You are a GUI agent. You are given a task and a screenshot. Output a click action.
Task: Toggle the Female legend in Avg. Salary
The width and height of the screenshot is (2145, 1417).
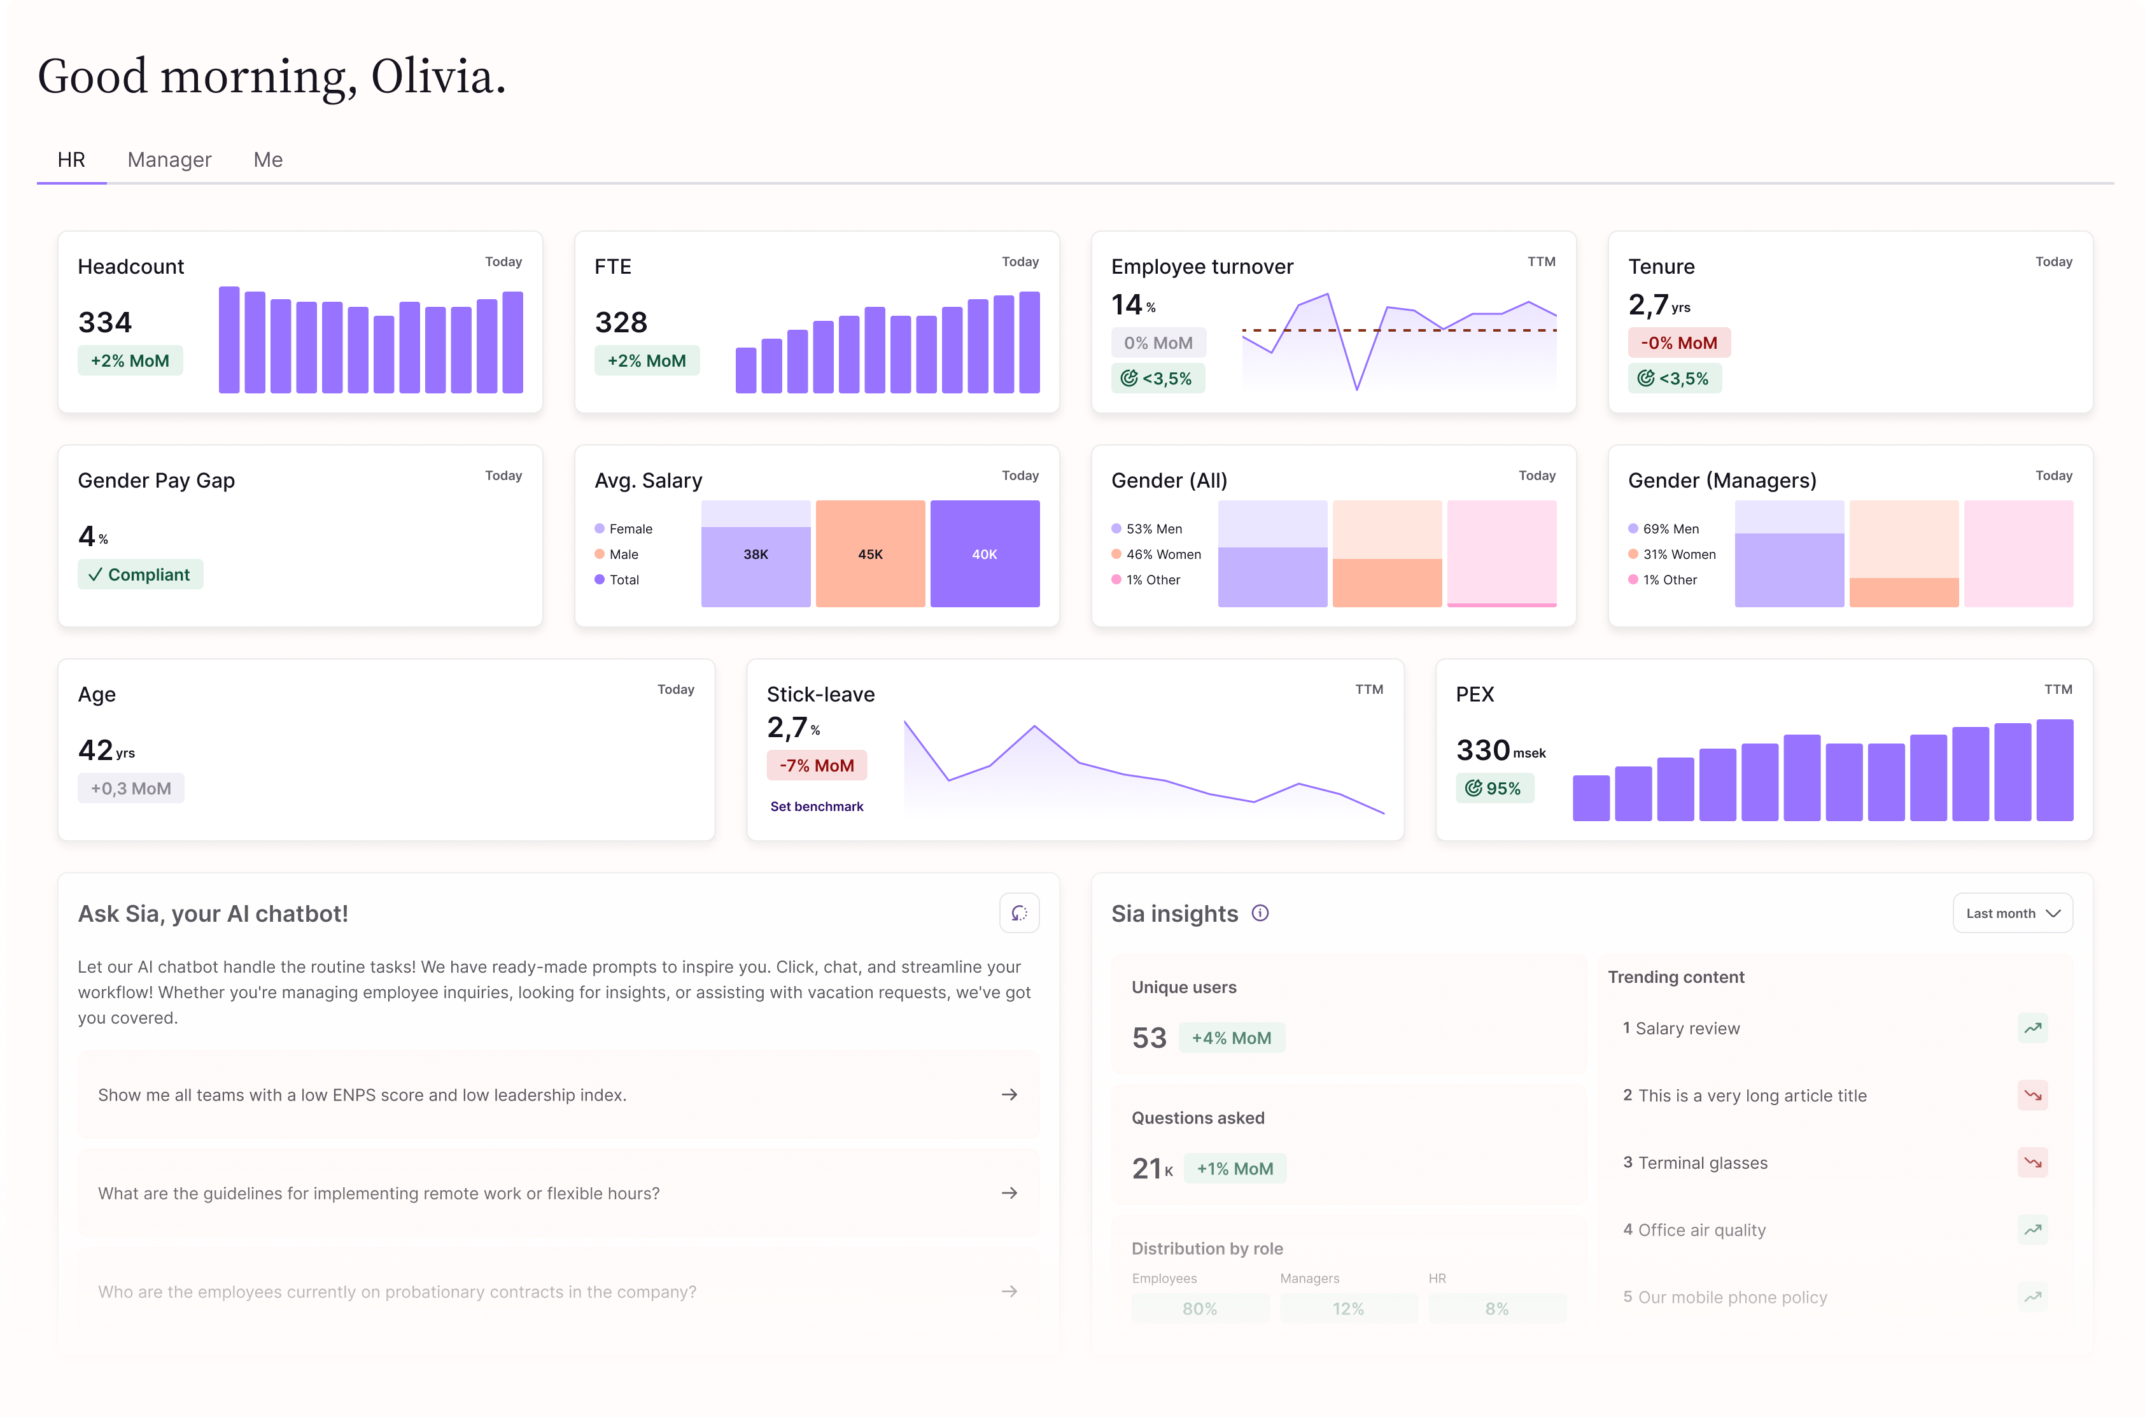pyautogui.click(x=622, y=528)
